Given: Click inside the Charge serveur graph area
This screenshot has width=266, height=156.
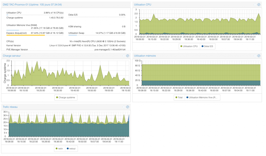Looking at the screenshot, I should pos(68,75).
